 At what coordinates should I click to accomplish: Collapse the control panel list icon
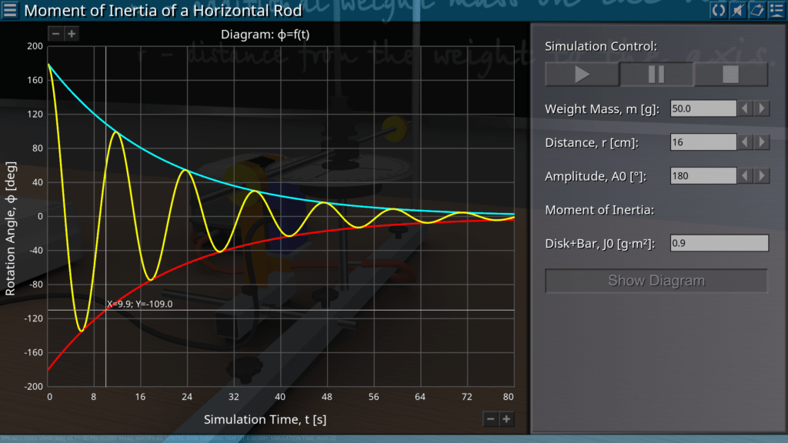pos(776,10)
